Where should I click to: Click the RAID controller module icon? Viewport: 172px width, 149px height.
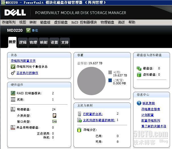click(x=13, y=93)
